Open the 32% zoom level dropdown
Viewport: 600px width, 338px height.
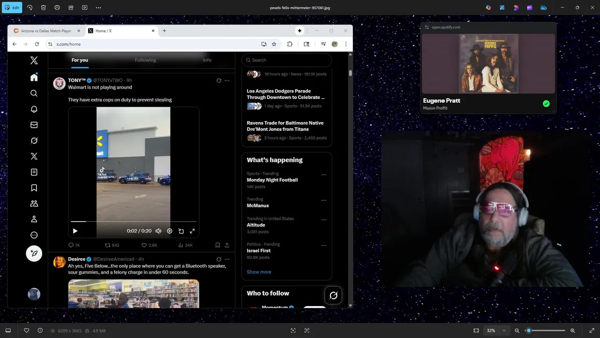click(496, 330)
